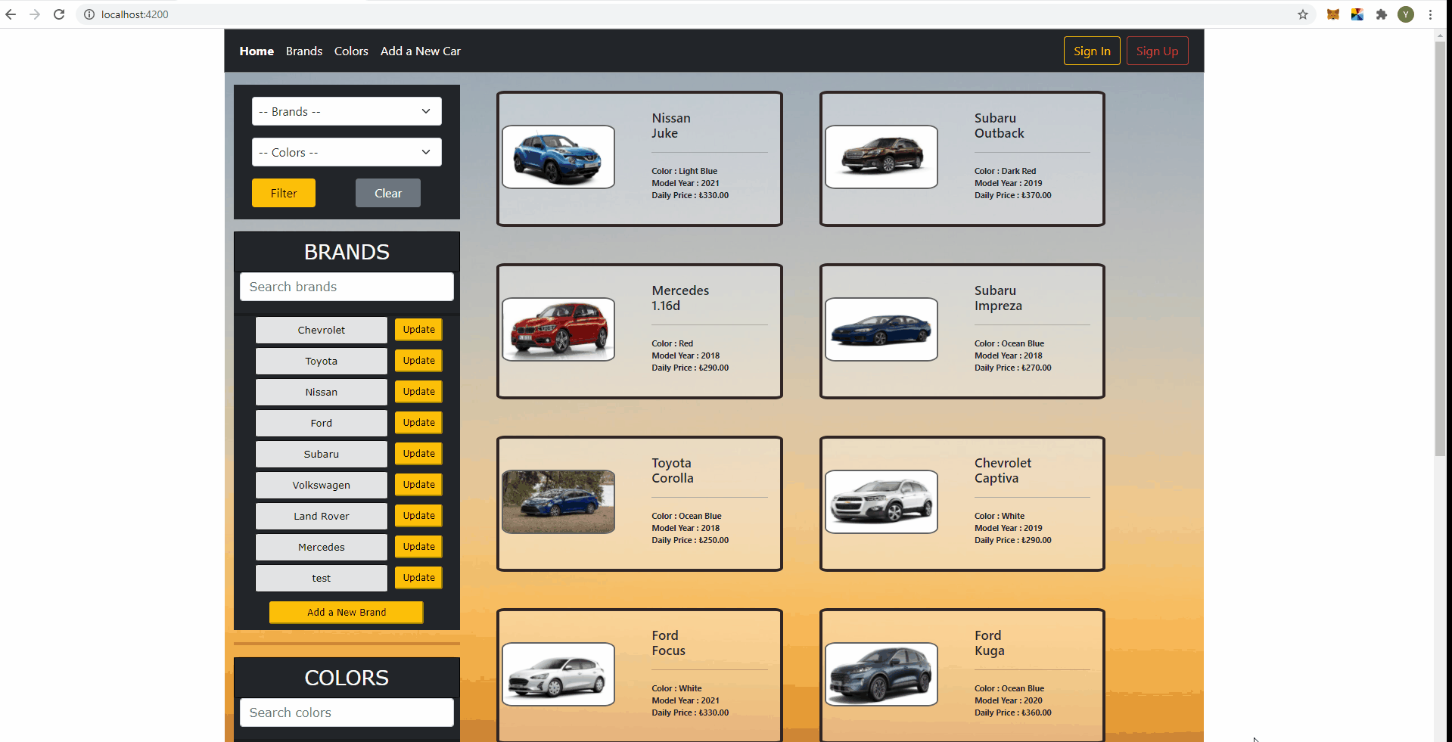Open the Nissan Juke car thumbnail
Screen dimensions: 1452x742
coord(558,157)
